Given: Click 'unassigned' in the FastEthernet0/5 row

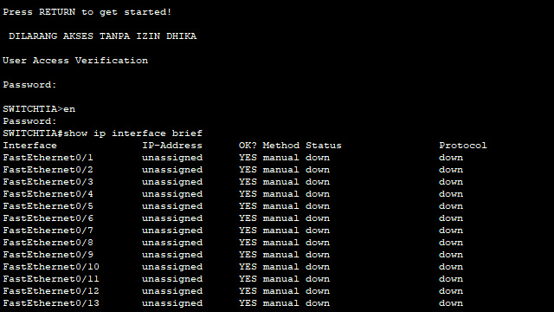Looking at the screenshot, I should (x=172, y=206).
